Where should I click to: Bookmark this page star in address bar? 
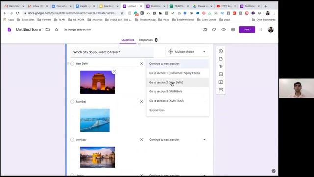122,13
